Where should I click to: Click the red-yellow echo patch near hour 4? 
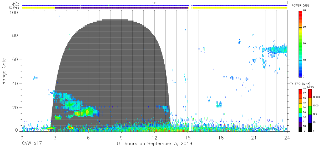point(70,127)
